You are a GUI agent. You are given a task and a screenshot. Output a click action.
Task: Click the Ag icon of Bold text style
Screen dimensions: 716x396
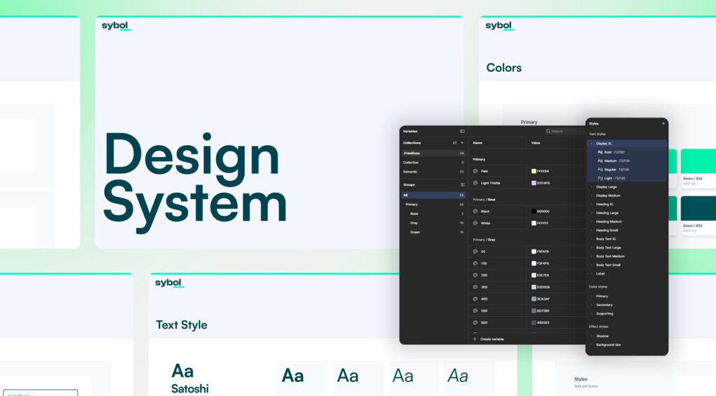click(x=600, y=152)
